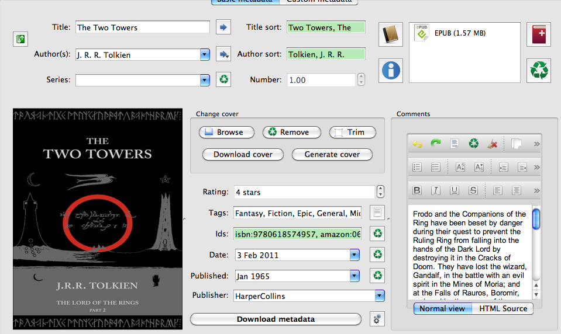Viewport: 561px width, 334px height.
Task: Click the copy icon in comments toolbar
Action: [517, 144]
